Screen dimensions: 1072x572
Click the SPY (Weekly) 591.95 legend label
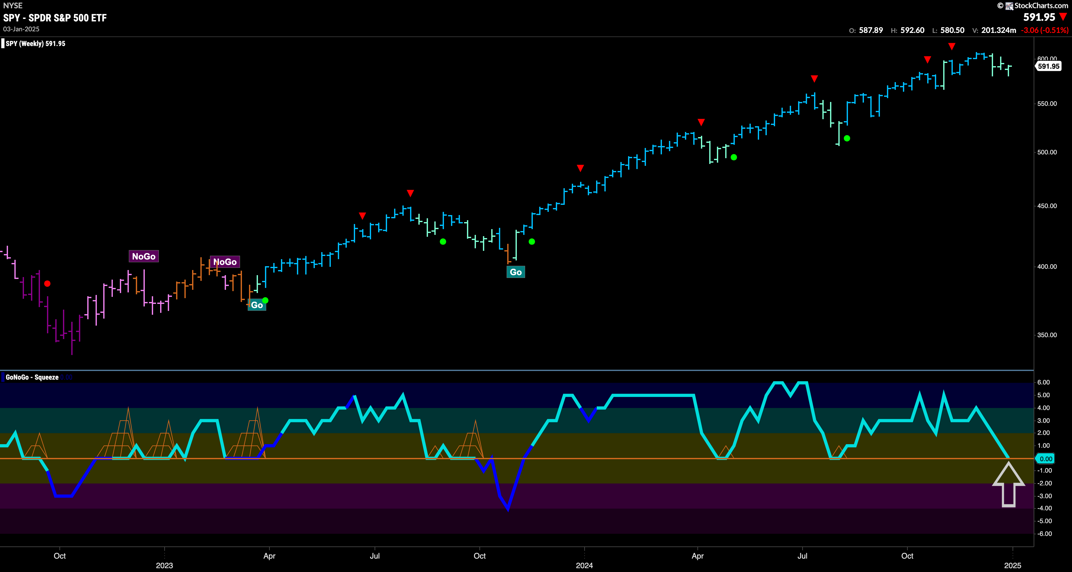pyautogui.click(x=35, y=44)
